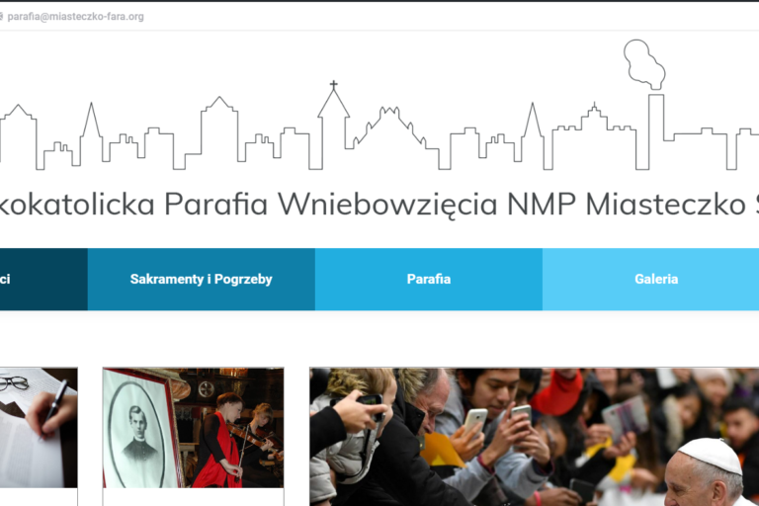Open the hand writing with pen thumbnail
The height and width of the screenshot is (506, 759).
point(39,428)
